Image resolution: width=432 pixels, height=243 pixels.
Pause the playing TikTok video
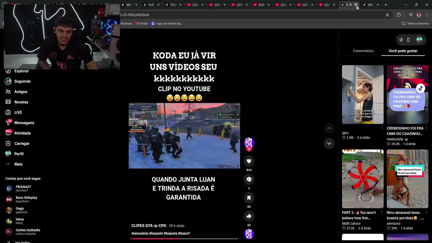(x=184, y=136)
